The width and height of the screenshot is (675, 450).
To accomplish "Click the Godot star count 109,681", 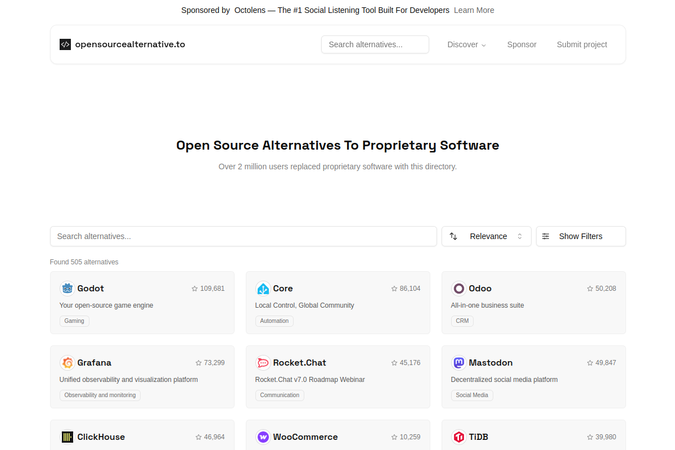I will coord(213,289).
